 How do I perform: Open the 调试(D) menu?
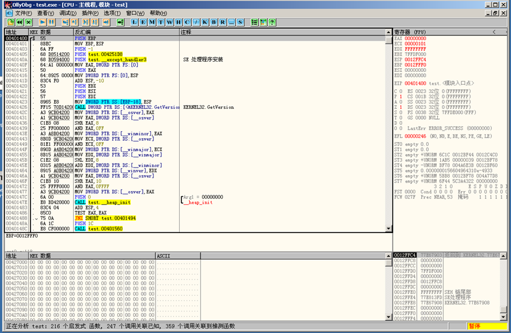point(68,13)
